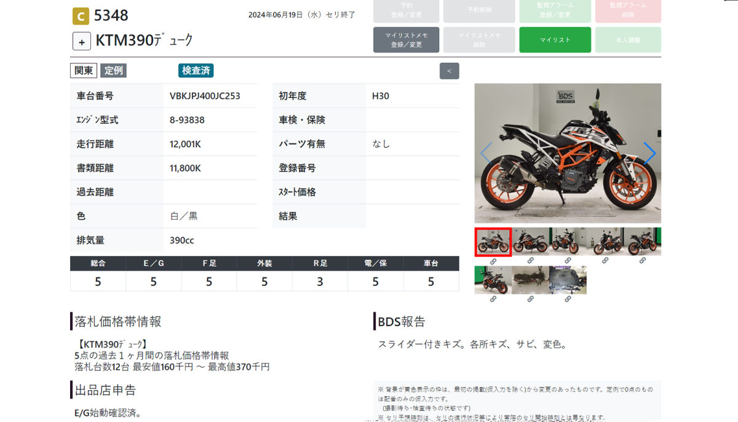Click the mileage value 12,001K

[185, 144]
